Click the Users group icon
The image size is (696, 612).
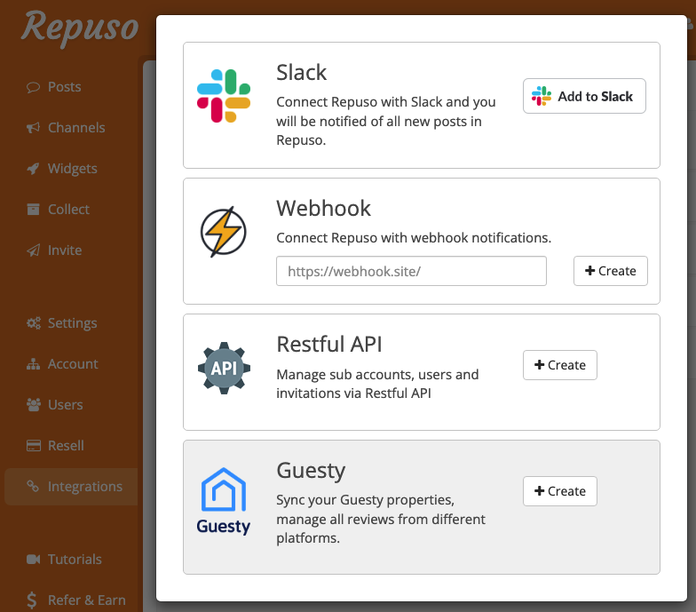tap(34, 405)
